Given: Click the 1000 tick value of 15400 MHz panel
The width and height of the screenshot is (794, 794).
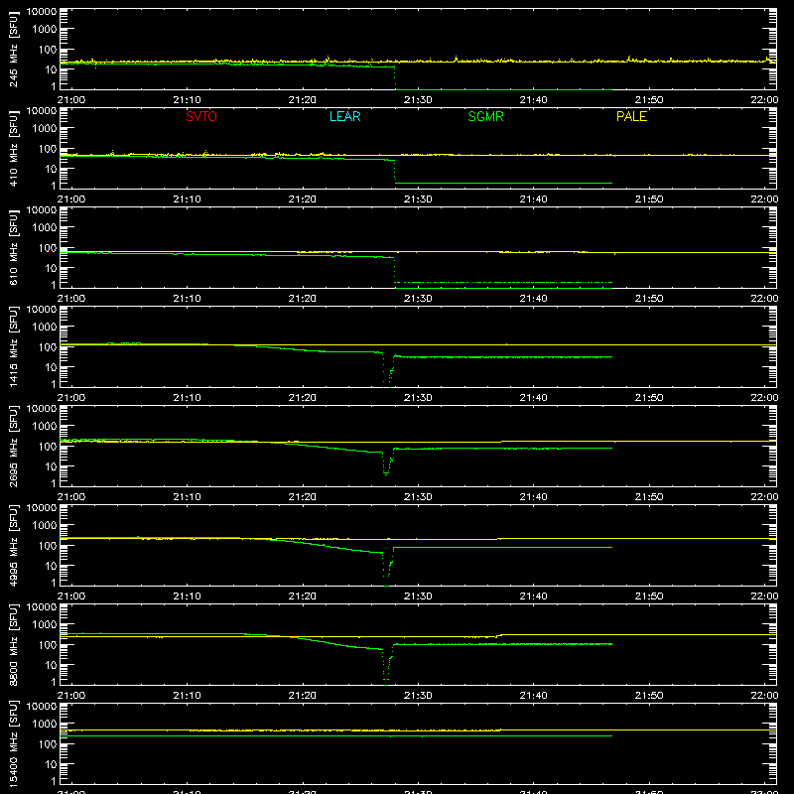Looking at the screenshot, I should click(x=45, y=725).
